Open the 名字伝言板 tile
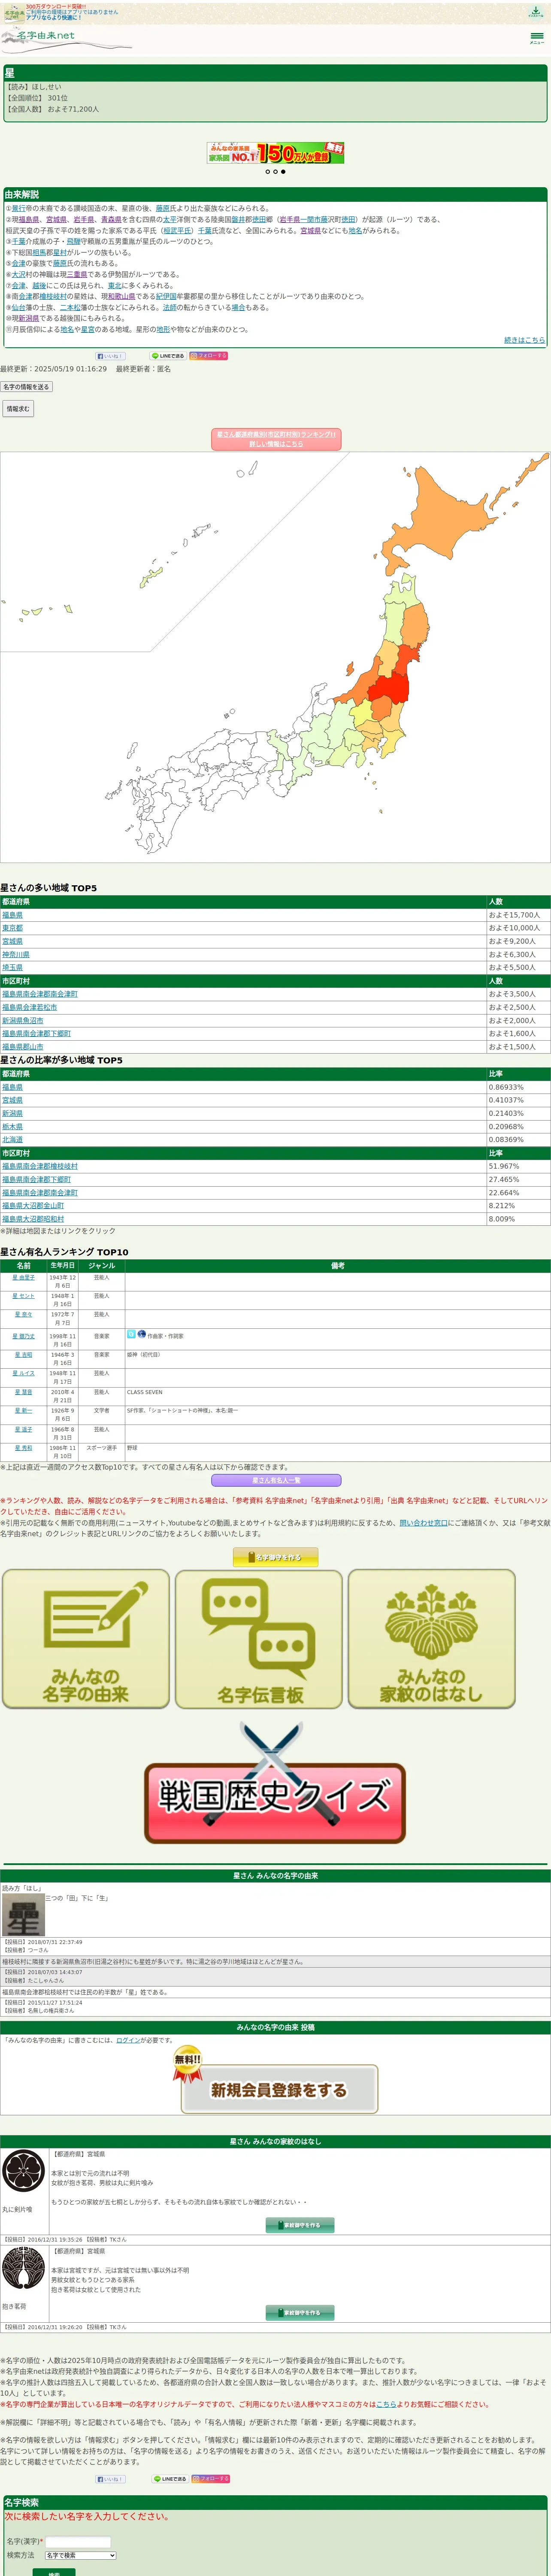 259,1639
